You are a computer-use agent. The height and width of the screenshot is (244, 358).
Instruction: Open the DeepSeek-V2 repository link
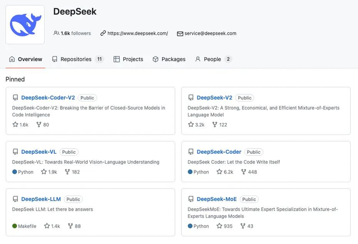pyautogui.click(x=214, y=97)
